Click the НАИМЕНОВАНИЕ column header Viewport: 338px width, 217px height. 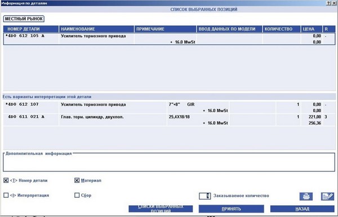(96, 29)
